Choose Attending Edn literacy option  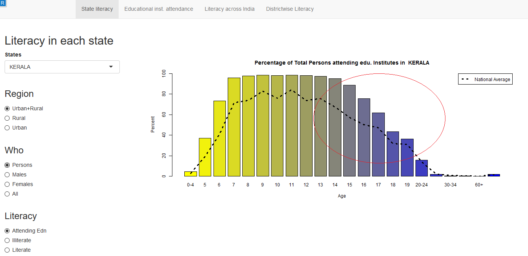(x=7, y=231)
